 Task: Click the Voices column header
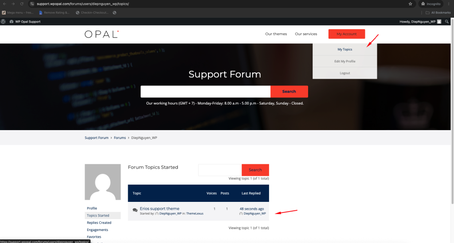click(211, 193)
